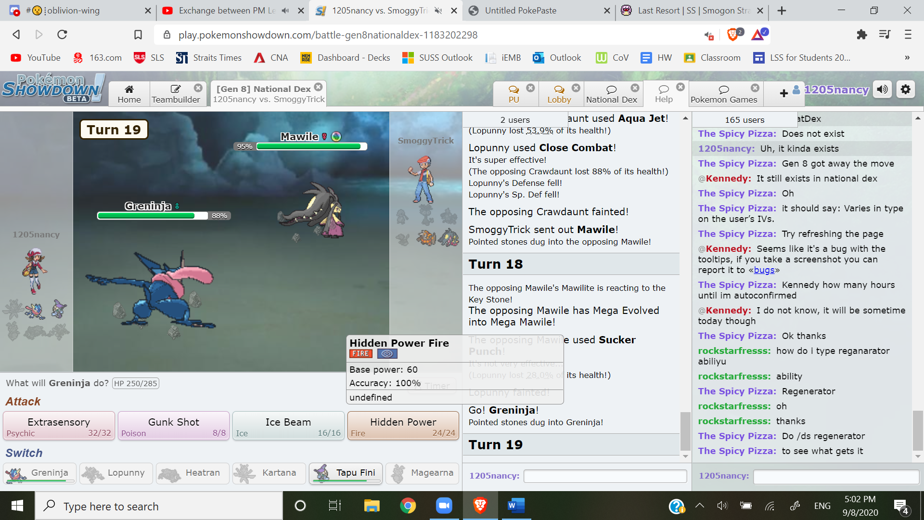Open File Explorer from the taskbar

pyautogui.click(x=372, y=506)
